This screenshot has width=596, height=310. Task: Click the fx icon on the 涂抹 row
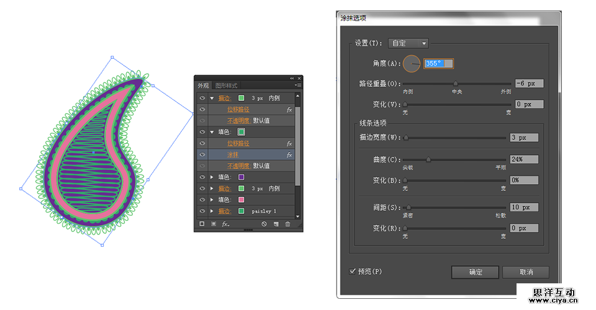(x=289, y=155)
